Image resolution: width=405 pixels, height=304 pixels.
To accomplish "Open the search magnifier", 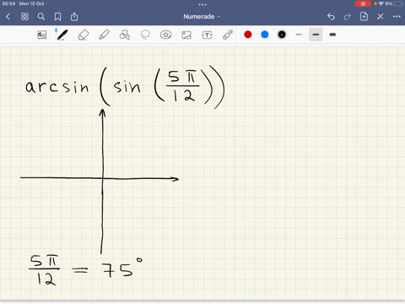I will point(41,17).
